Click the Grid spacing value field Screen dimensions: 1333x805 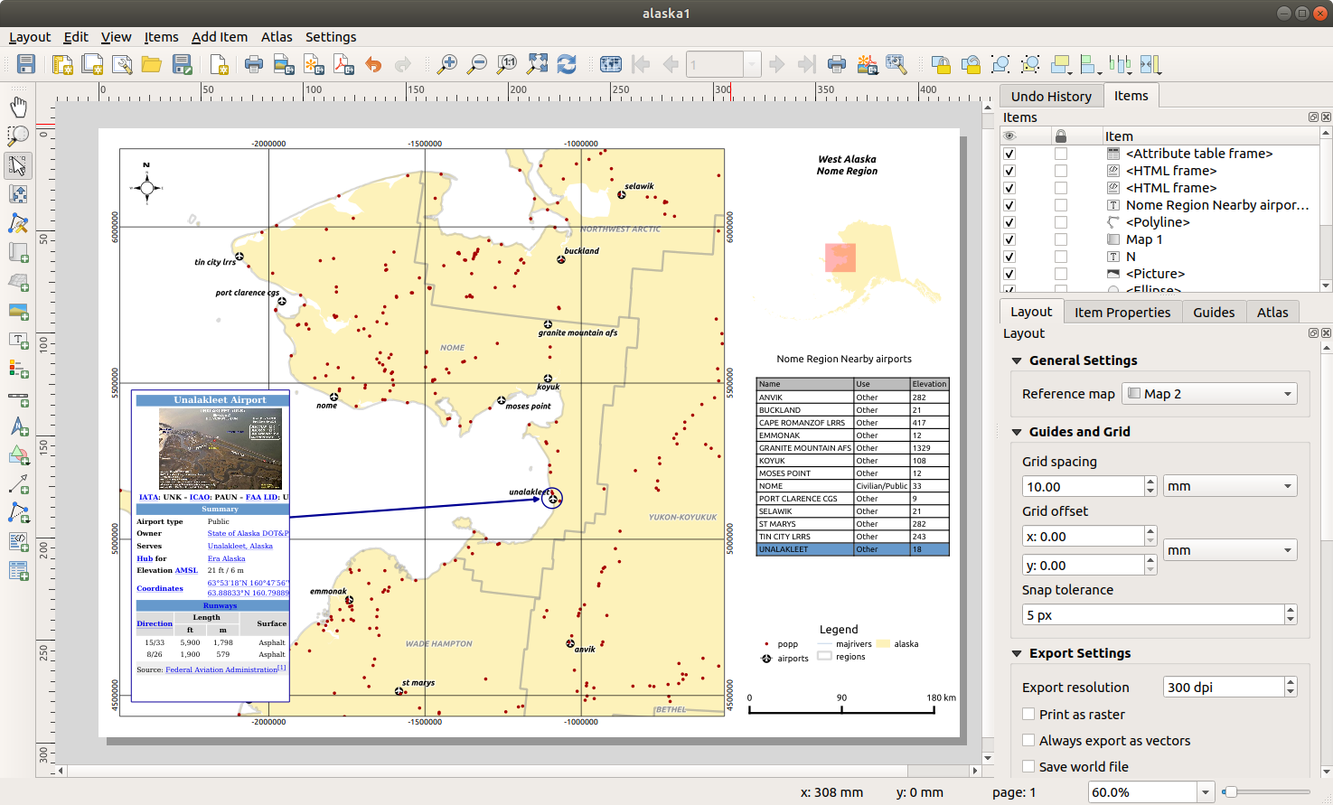pos(1083,486)
